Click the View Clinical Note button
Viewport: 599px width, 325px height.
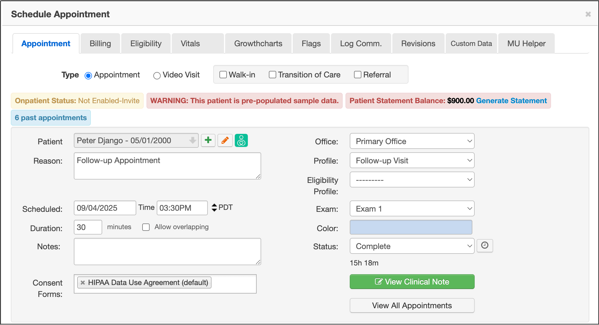(x=412, y=282)
